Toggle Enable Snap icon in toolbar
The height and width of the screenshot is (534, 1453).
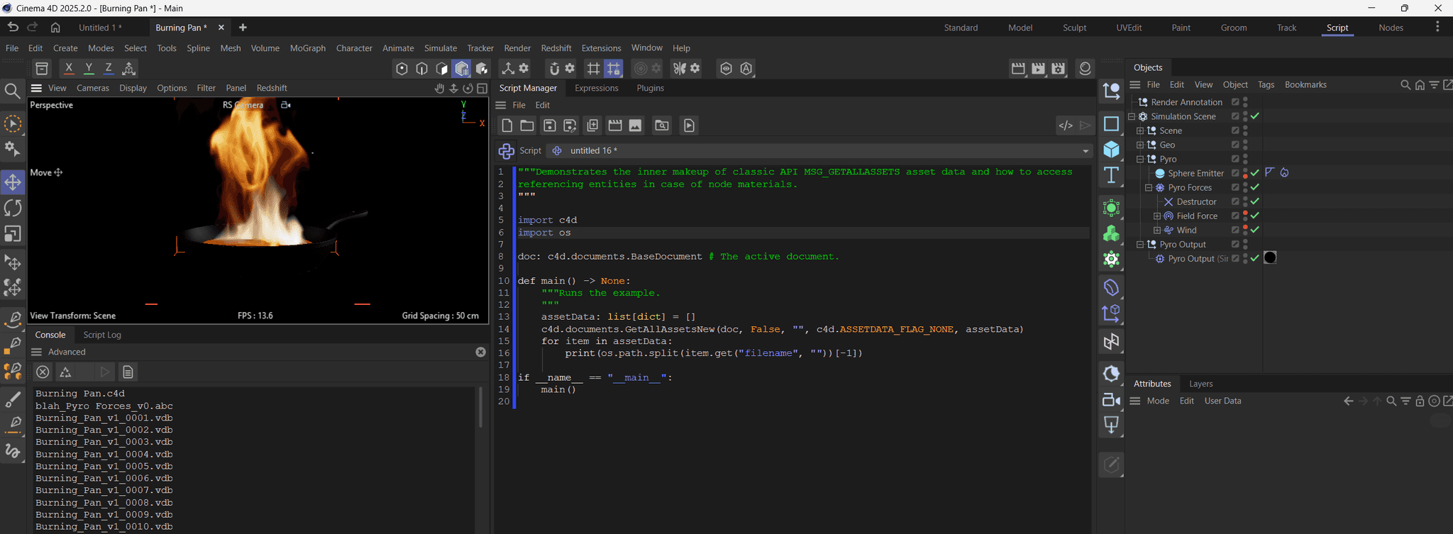pos(553,68)
